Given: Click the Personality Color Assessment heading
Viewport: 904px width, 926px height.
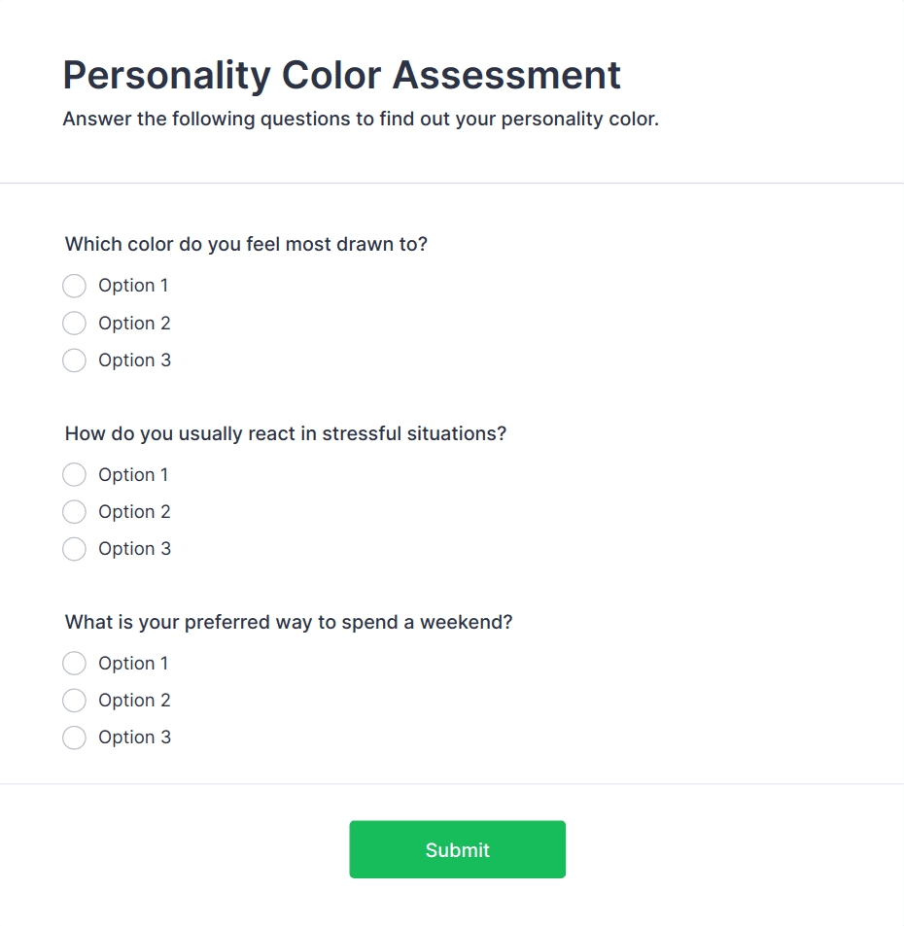Looking at the screenshot, I should pos(341,75).
